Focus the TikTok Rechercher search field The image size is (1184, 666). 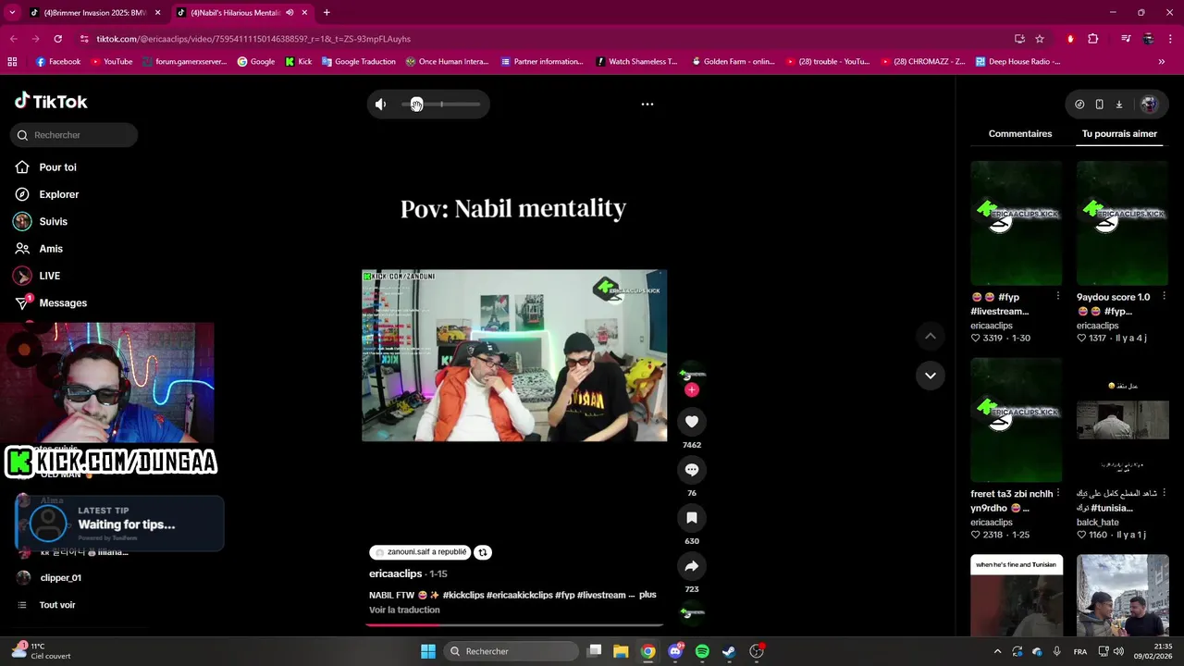74,135
